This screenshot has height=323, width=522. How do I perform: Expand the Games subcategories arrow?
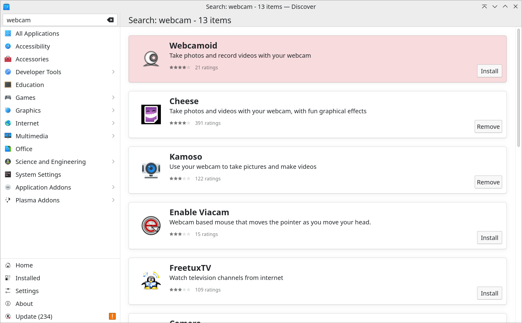(113, 97)
